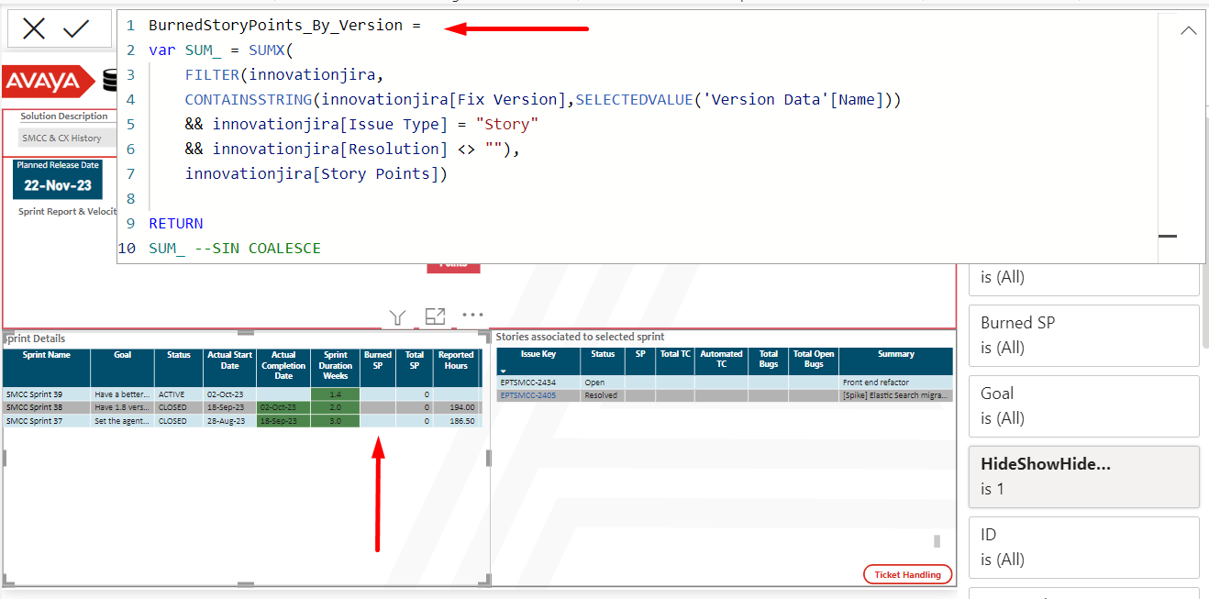Open the SMCC & CX History dropdown
This screenshot has width=1209, height=599.
69,139
